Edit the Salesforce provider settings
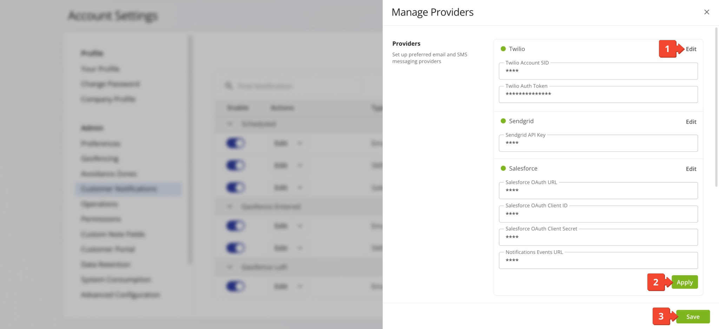719x329 pixels. coord(691,169)
